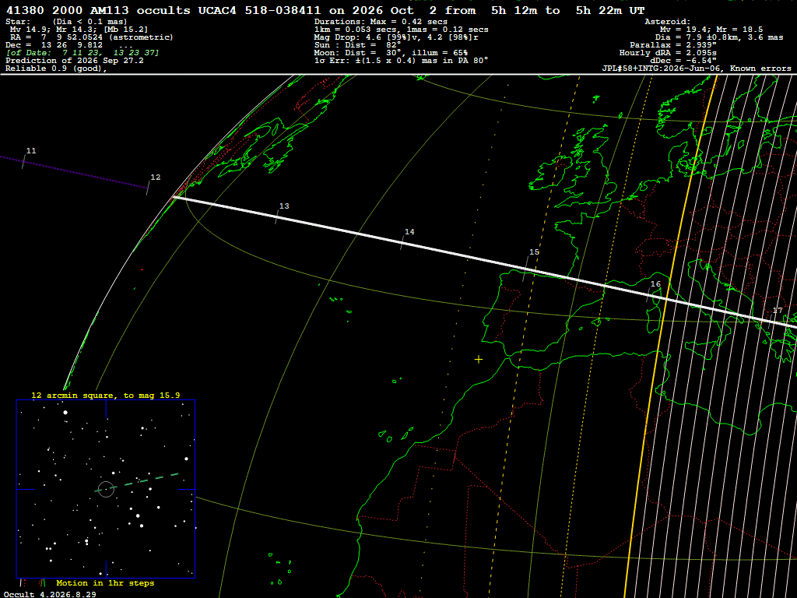Click the time marker labeled 17
Screen dimensions: 797x598
tap(778, 311)
